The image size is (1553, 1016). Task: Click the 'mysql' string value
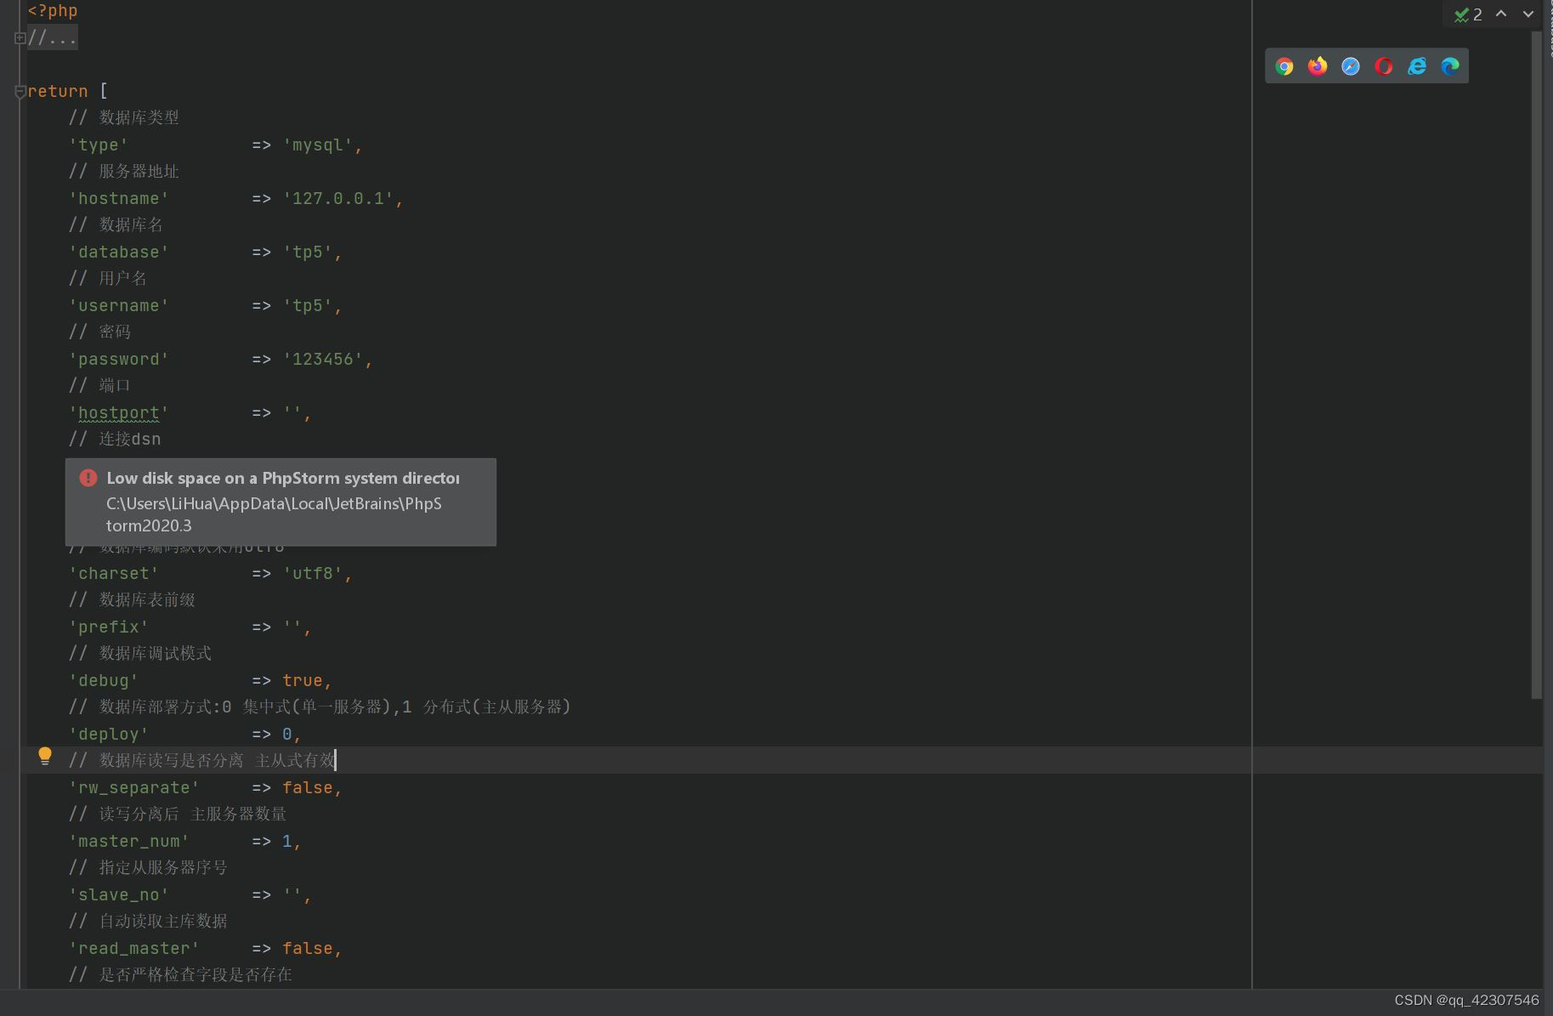click(318, 145)
